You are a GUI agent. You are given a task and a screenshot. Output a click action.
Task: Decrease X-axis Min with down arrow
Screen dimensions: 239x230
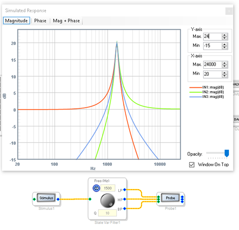point(225,76)
